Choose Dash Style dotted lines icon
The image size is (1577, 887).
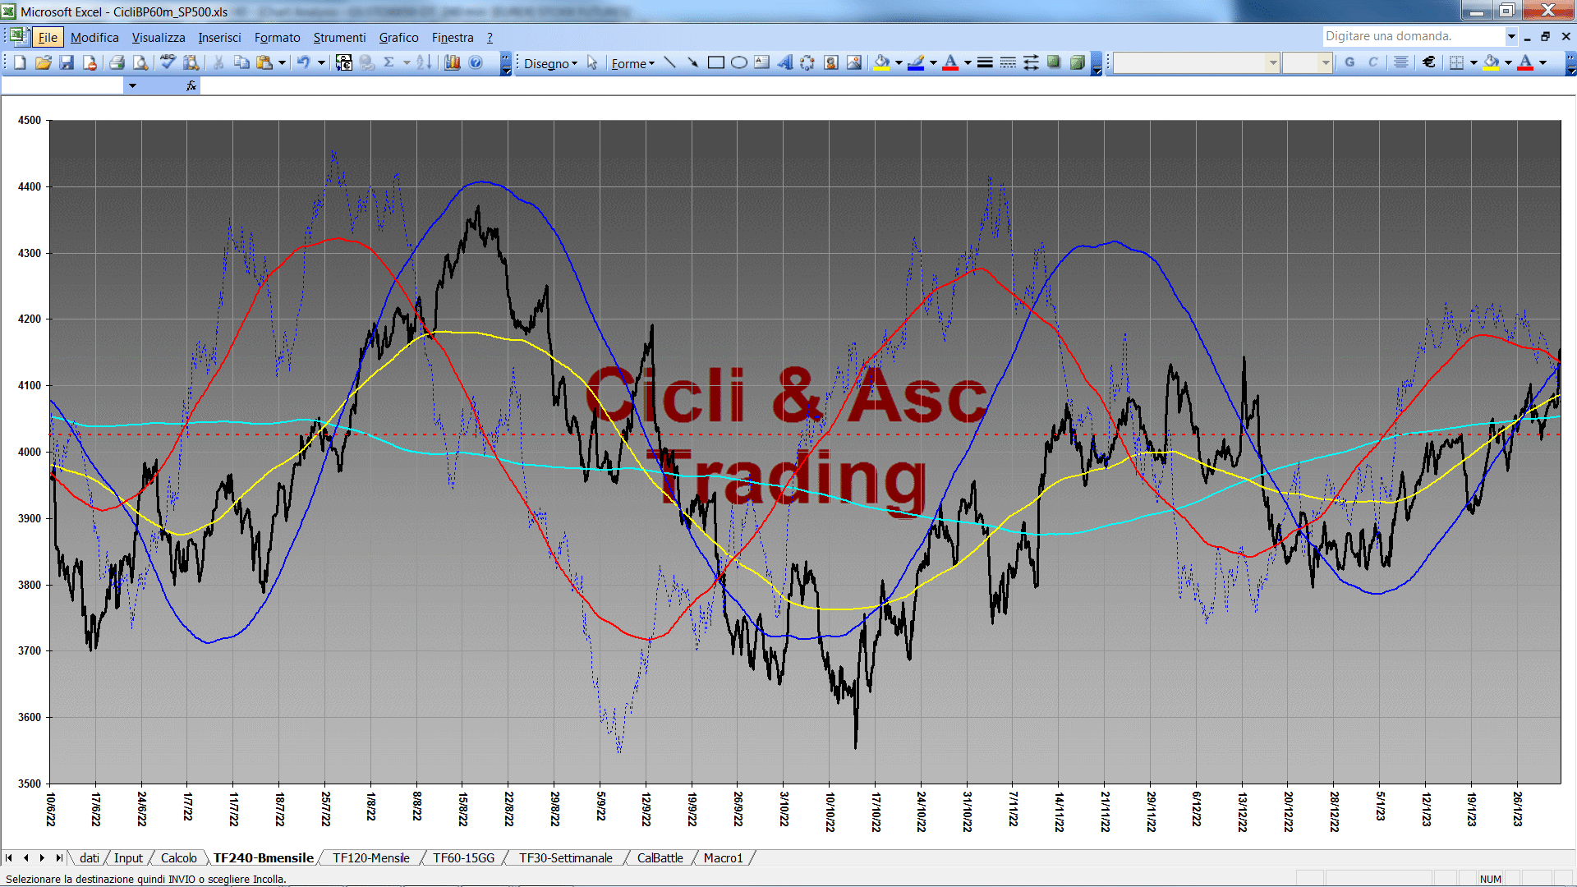(x=1008, y=62)
